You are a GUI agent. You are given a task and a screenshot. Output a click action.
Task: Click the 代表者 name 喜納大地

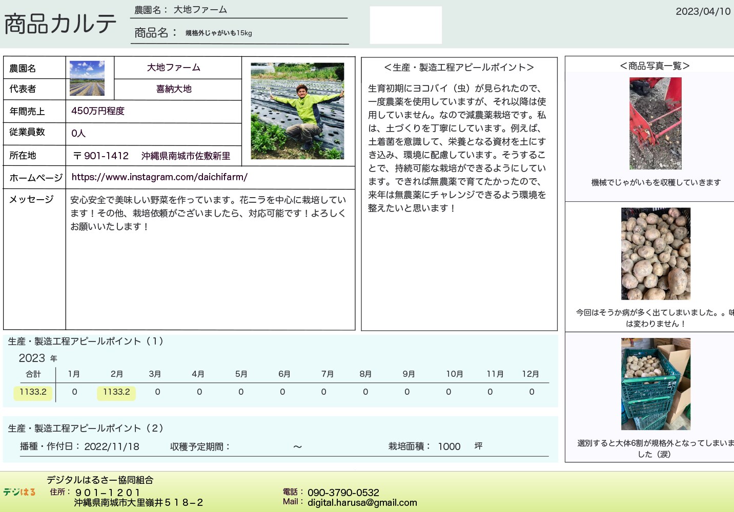click(174, 89)
